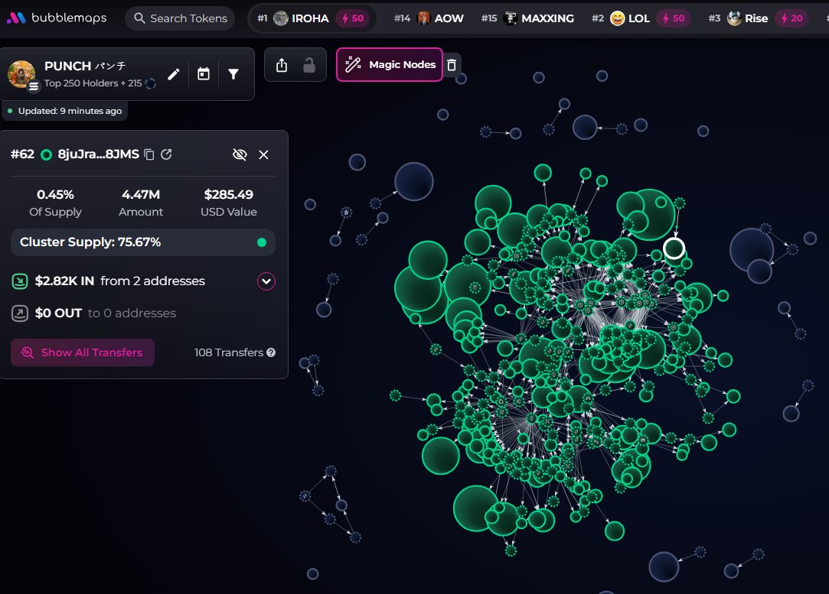Toggle the map lock icon
This screenshot has width=829, height=594.
(x=309, y=65)
